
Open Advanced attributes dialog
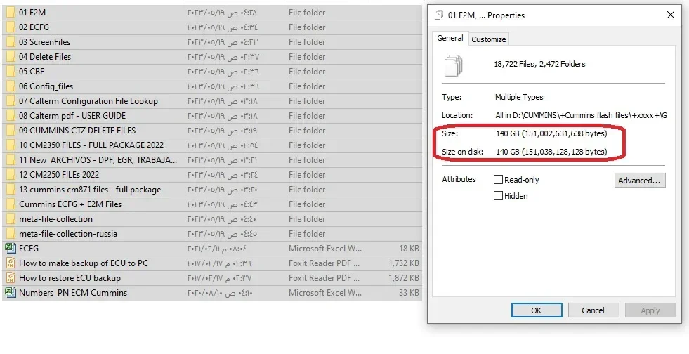point(639,181)
